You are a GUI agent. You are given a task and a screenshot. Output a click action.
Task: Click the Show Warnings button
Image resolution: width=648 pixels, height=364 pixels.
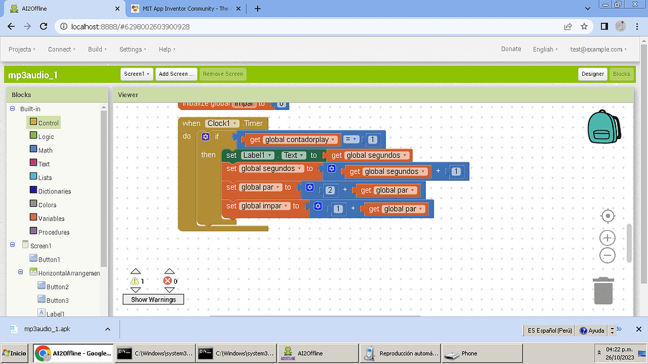(x=153, y=300)
